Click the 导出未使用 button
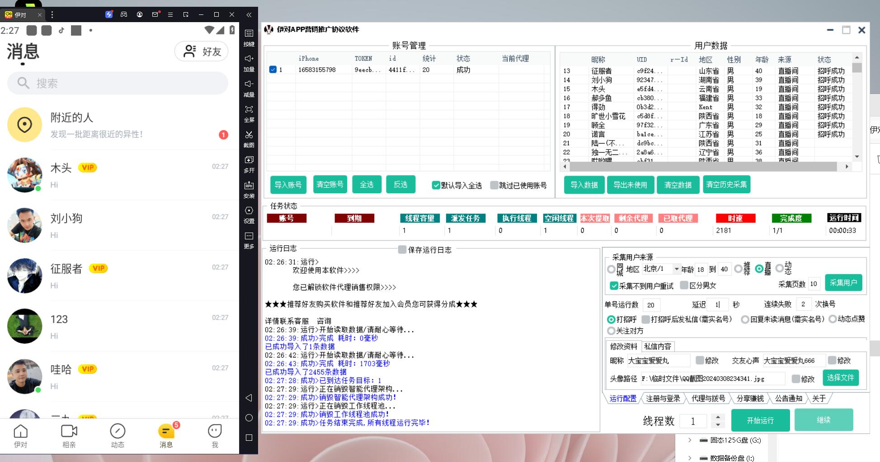The height and width of the screenshot is (462, 880). pyautogui.click(x=630, y=185)
